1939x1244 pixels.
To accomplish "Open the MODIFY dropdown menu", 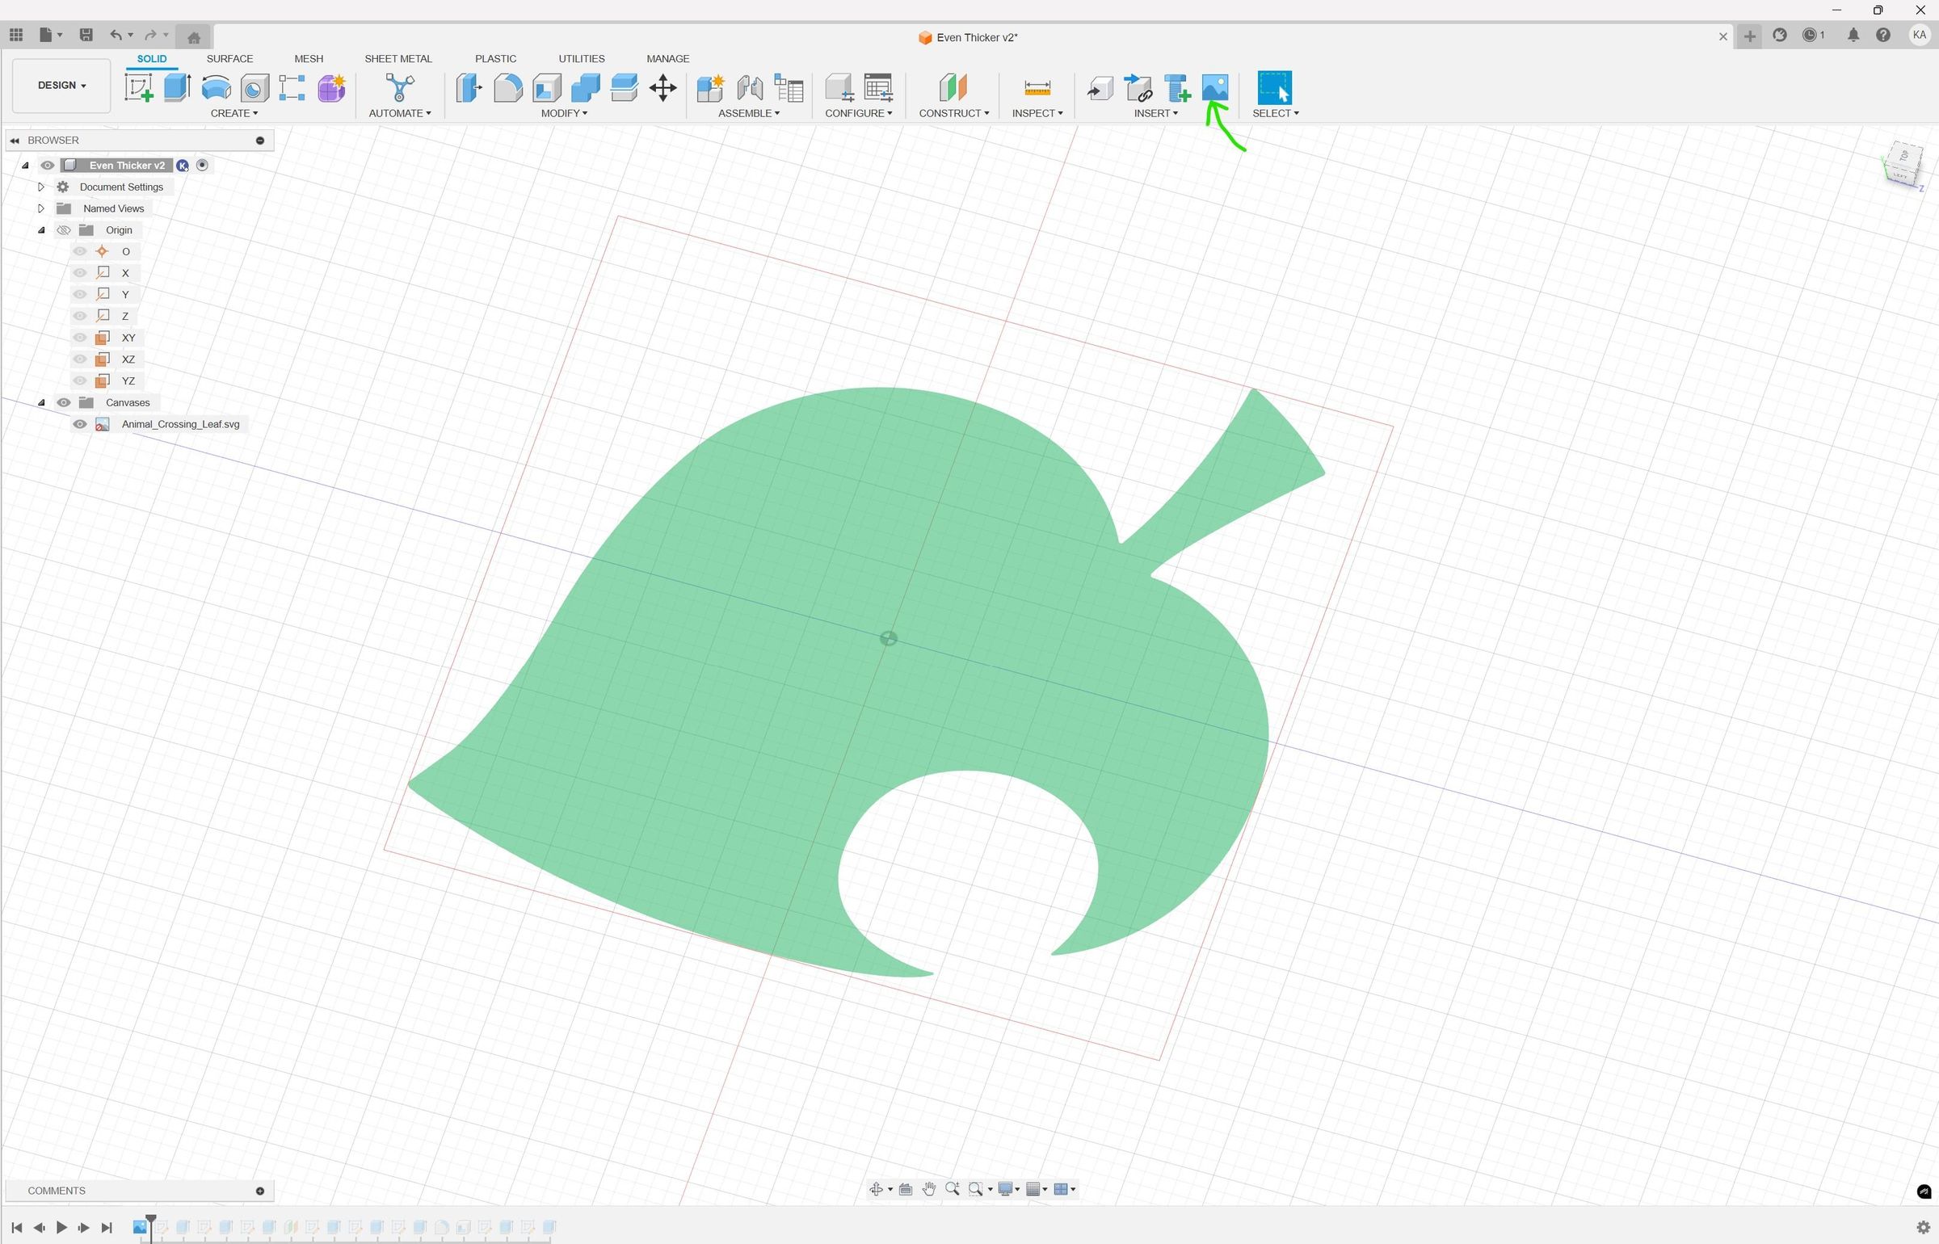I will (x=564, y=113).
